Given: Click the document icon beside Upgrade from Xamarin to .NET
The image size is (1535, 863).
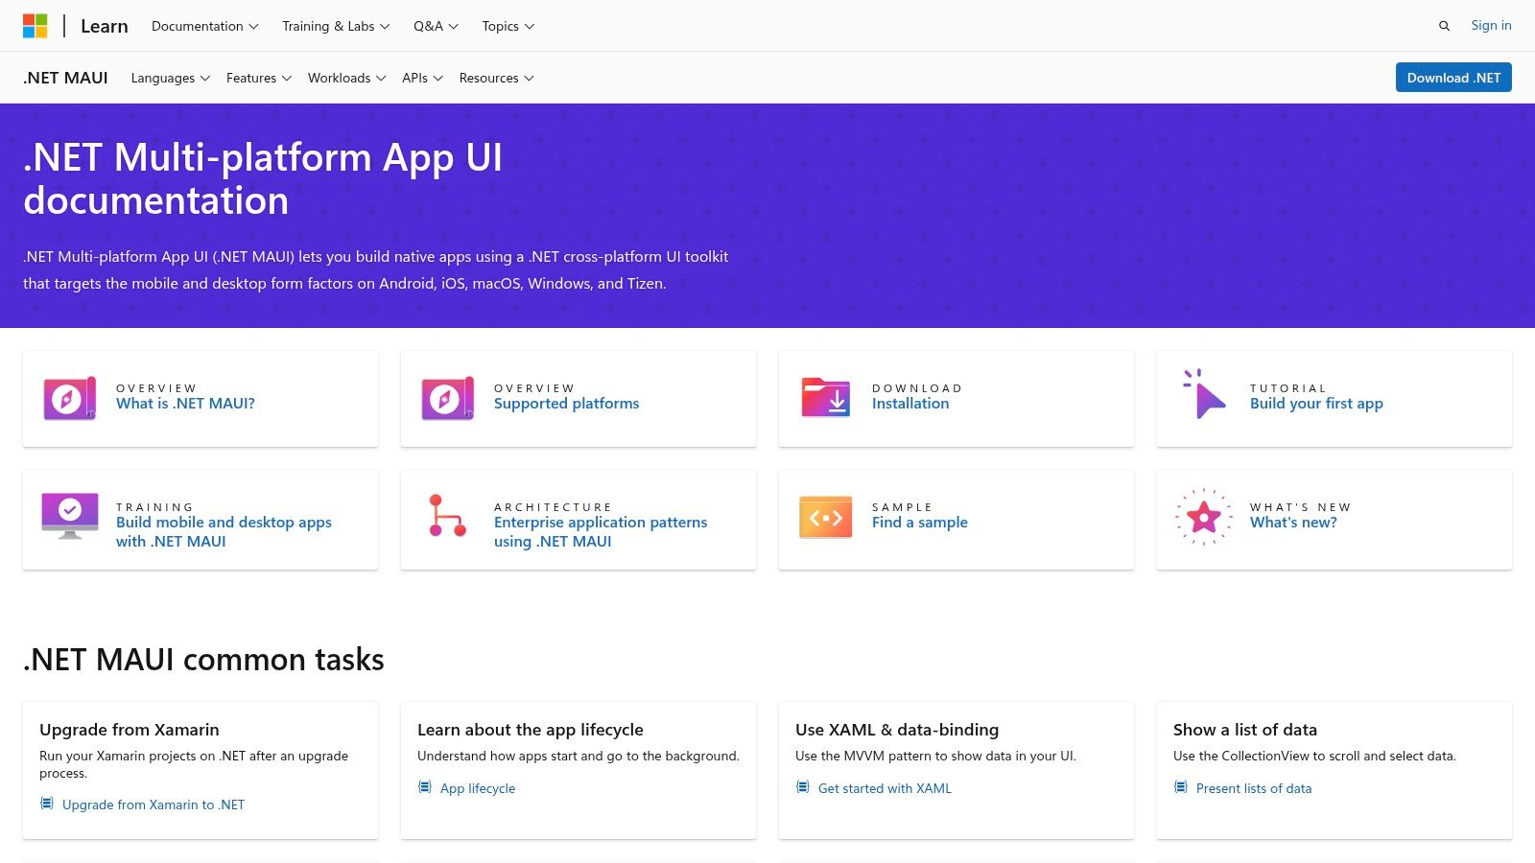Looking at the screenshot, I should [x=46, y=804].
